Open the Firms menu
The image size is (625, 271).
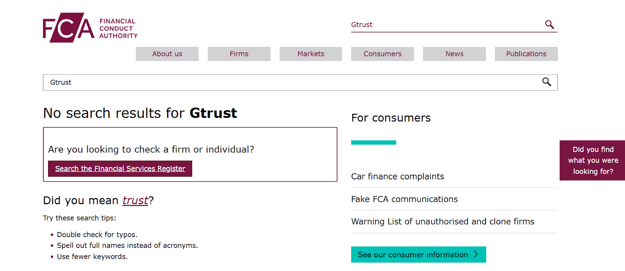(x=239, y=54)
